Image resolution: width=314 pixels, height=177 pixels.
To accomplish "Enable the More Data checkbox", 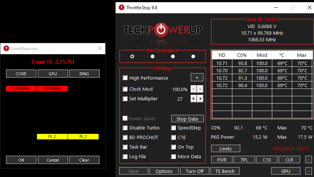I will (x=173, y=156).
